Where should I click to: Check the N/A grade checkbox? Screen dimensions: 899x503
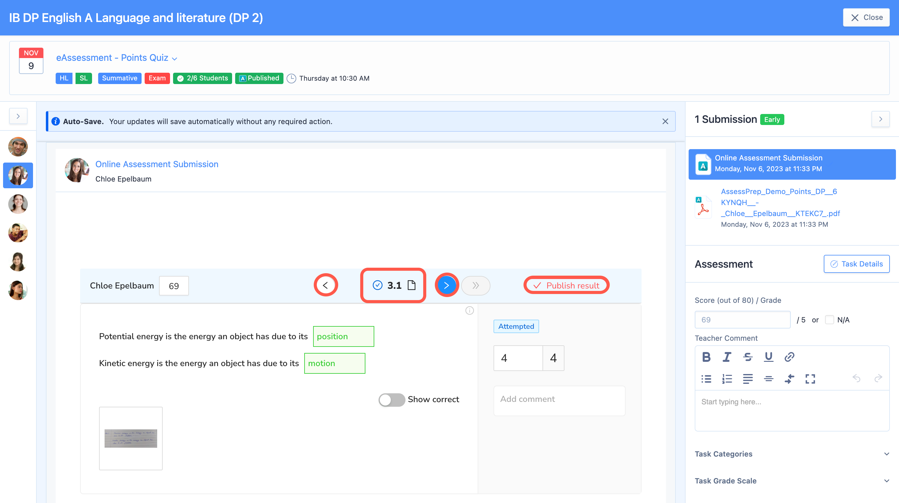tap(829, 320)
